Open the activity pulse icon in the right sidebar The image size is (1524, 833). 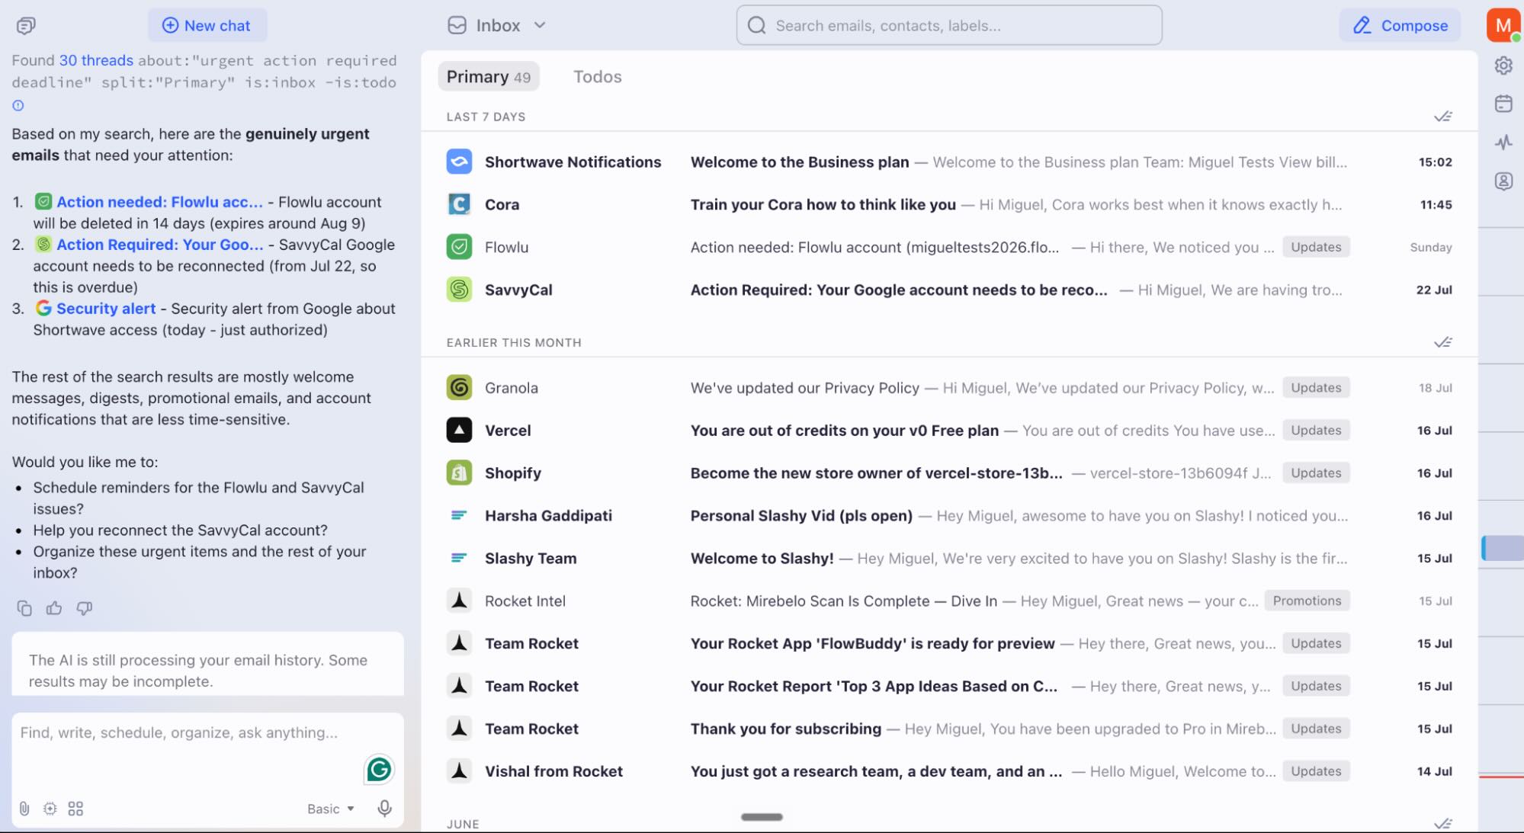click(1503, 142)
